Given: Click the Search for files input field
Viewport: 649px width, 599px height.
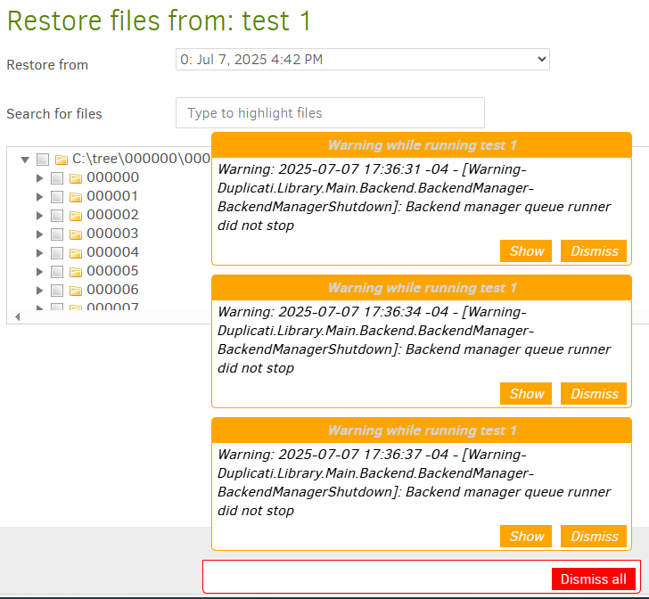Looking at the screenshot, I should tap(330, 113).
